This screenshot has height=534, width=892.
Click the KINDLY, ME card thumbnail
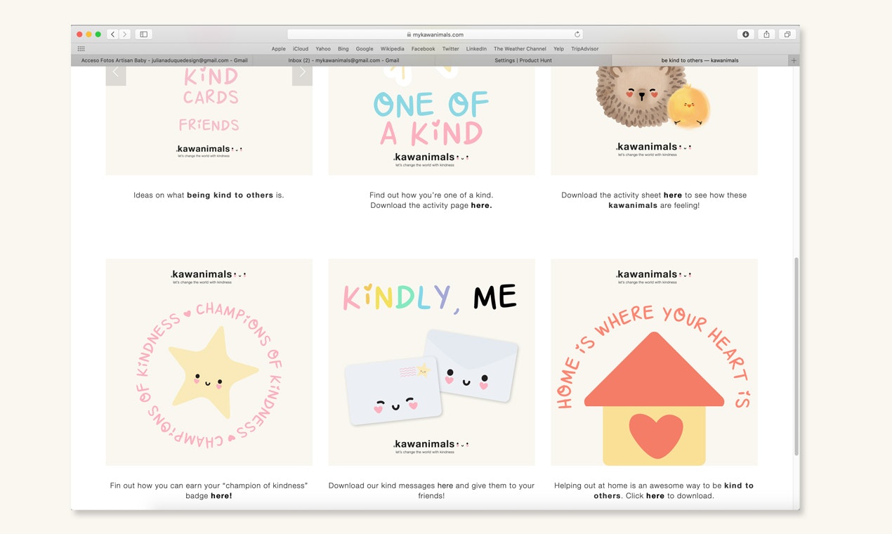pyautogui.click(x=431, y=361)
